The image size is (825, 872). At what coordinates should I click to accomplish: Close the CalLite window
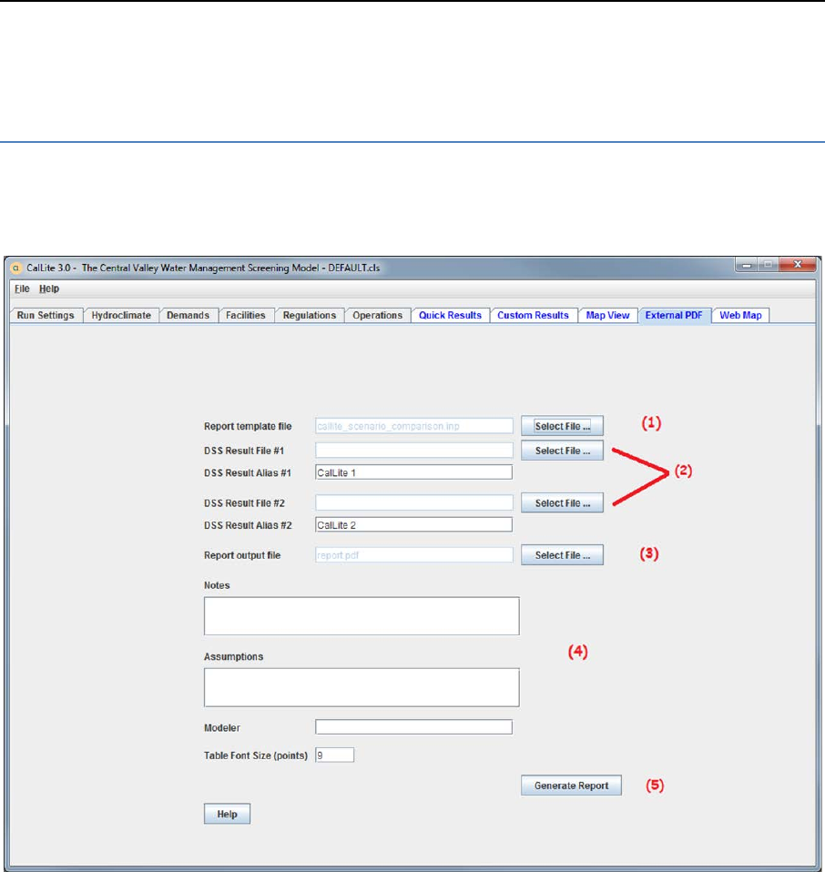[797, 265]
